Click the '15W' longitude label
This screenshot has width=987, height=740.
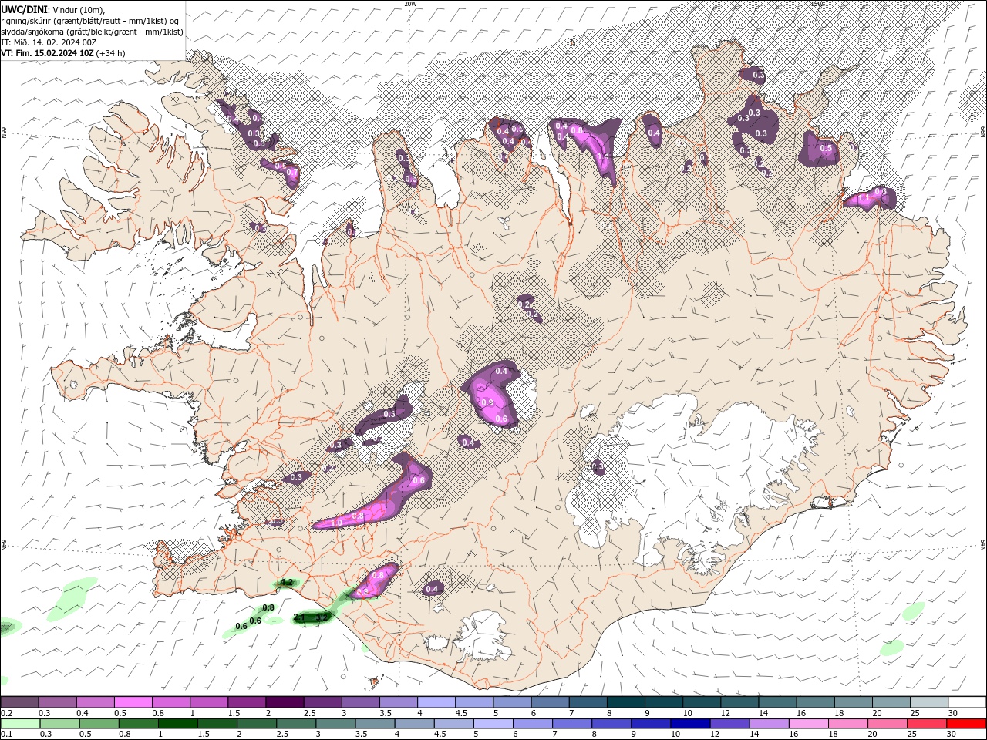816,4
